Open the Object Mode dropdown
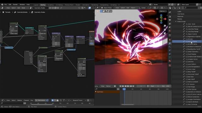202x113 pixels. click(x=107, y=8)
